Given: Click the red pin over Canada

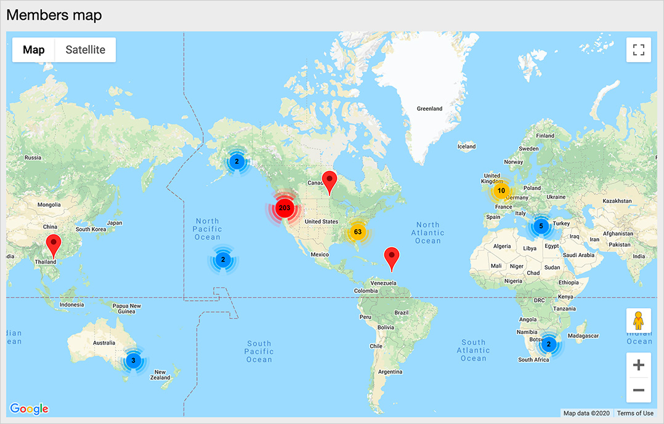Looking at the screenshot, I should [330, 182].
